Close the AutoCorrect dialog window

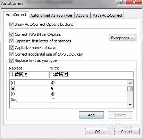134,2
